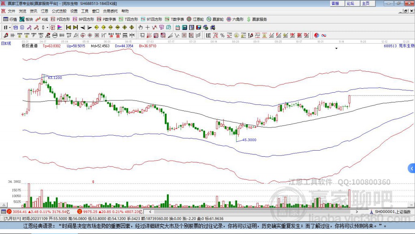Open the 资讯 menu
This screenshot has width=415, height=234.
pyautogui.click(x=33, y=11)
